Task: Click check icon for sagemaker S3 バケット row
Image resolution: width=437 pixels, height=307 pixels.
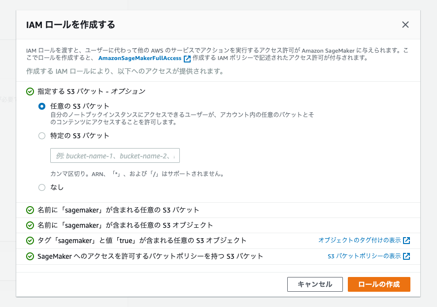Action: click(x=30, y=210)
